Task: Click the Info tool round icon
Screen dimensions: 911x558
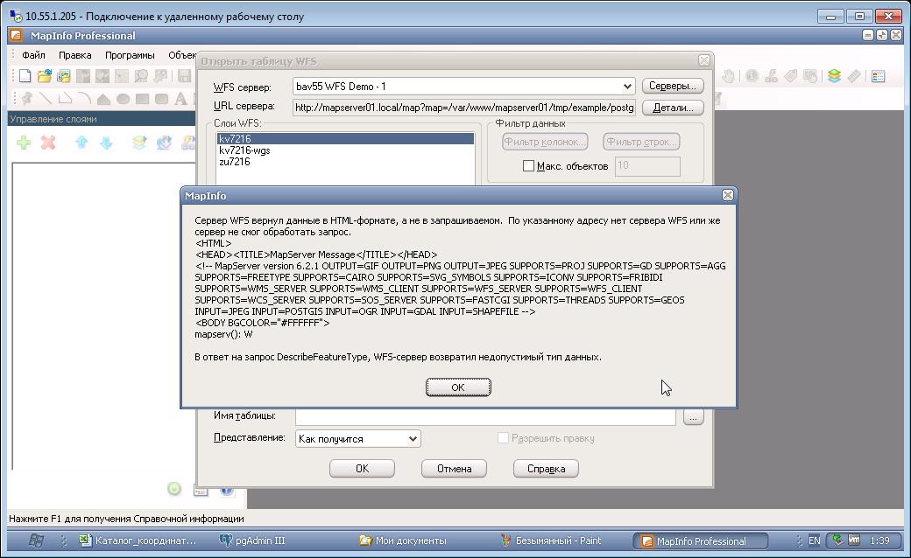Action: pos(752,76)
